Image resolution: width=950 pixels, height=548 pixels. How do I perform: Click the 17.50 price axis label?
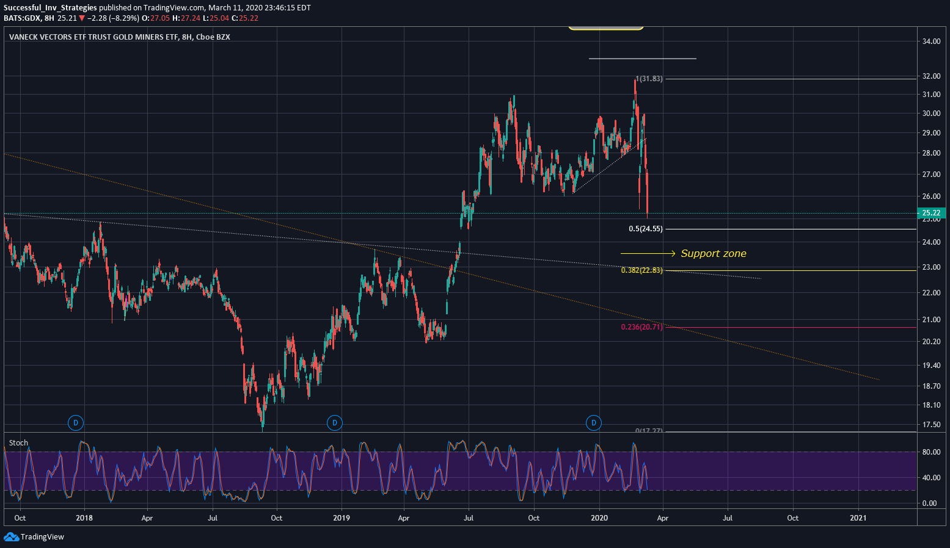(931, 425)
